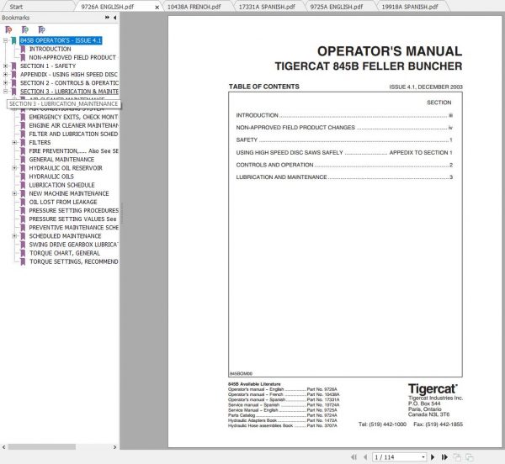Select HYDRAULIC OIL RESERVOIR bookmark

tap(66, 168)
